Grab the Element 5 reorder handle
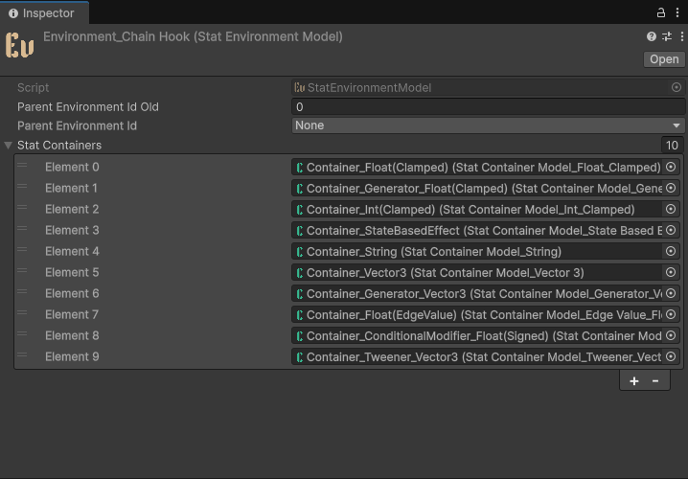Viewport: 688px width, 479px height. pos(22,271)
